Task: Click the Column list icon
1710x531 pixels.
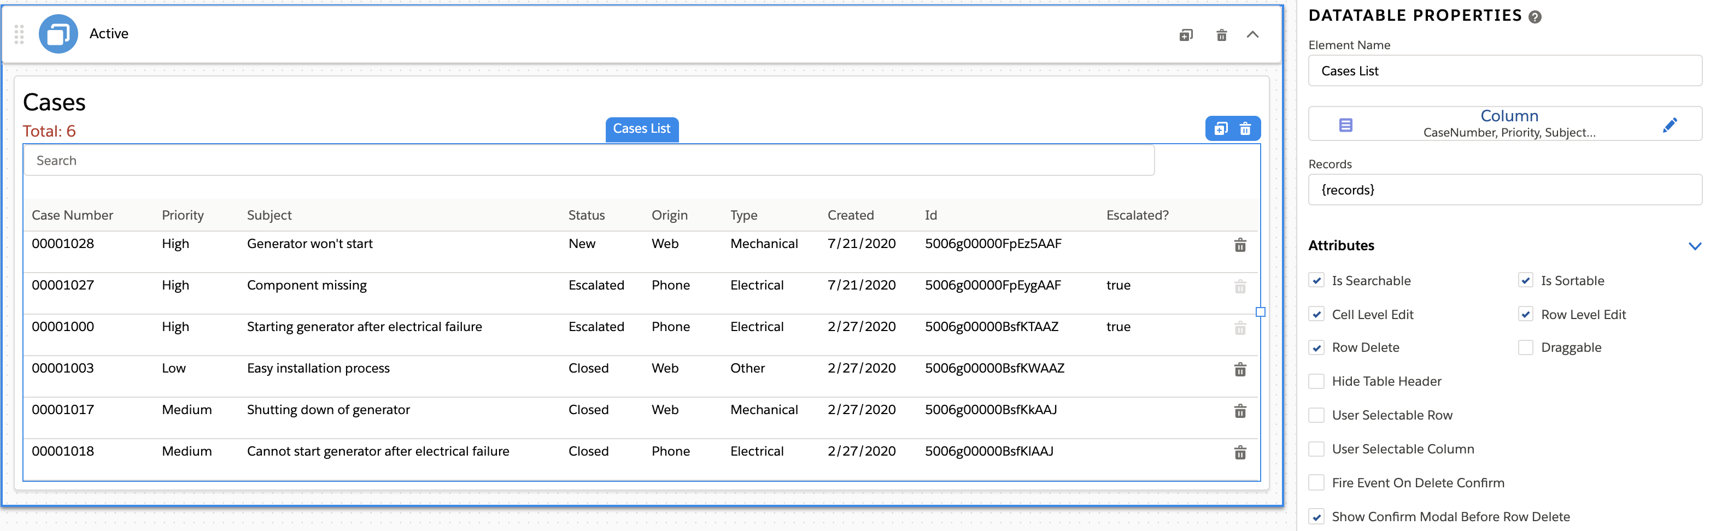Action: coord(1345,125)
